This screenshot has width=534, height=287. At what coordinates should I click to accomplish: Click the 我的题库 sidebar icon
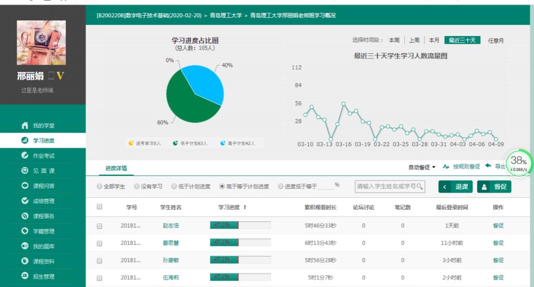pos(24,246)
